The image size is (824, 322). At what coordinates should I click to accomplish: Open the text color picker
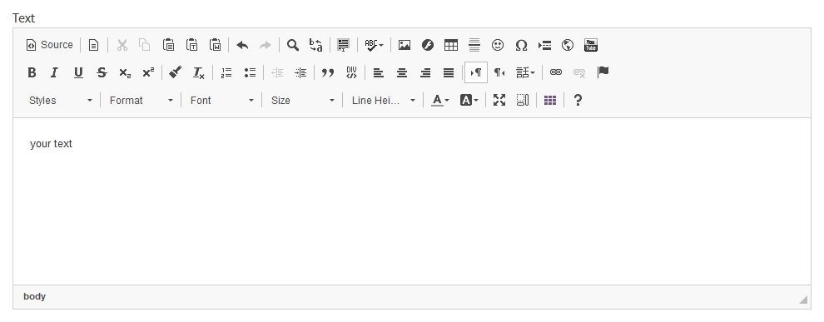coord(439,101)
